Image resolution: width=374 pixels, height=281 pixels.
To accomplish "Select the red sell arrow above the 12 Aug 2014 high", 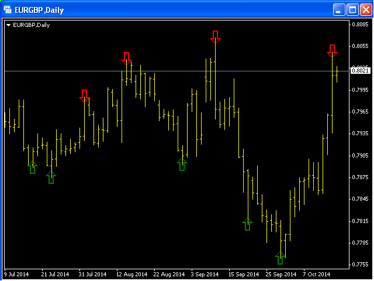I will (126, 59).
